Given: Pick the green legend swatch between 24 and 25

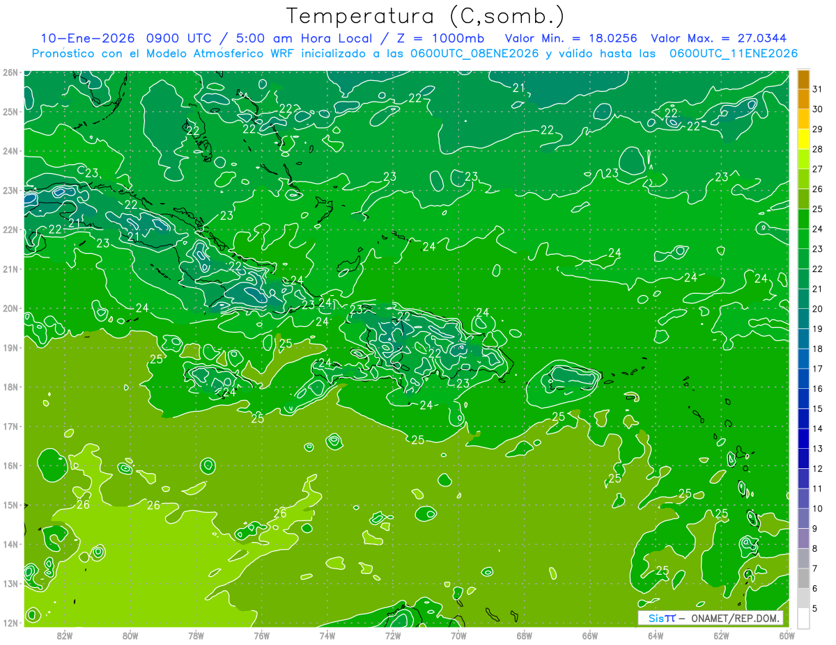Looking at the screenshot, I should tap(803, 219).
